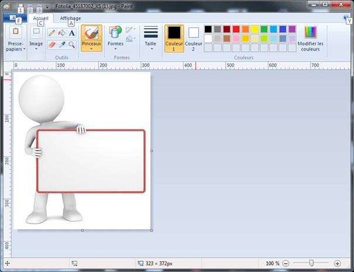
Task: Click the zoom slider handle
Action: pyautogui.click(x=311, y=263)
